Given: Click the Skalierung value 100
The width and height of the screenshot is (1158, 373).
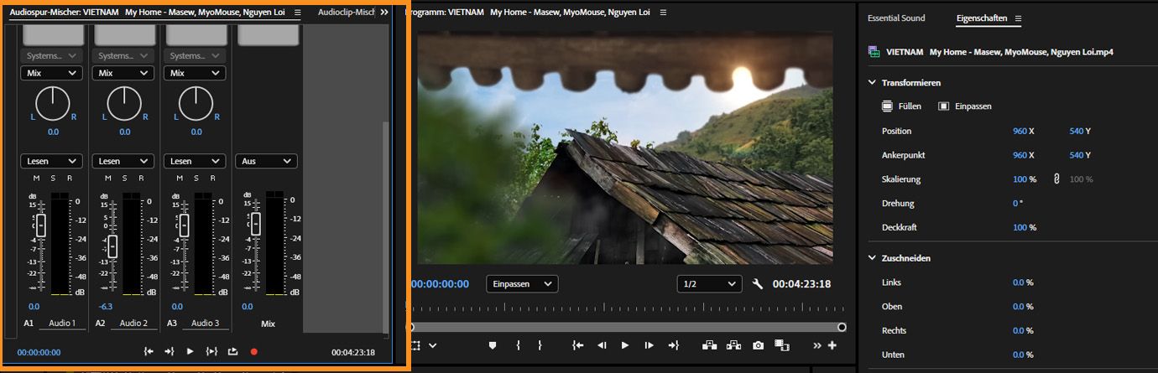Looking at the screenshot, I should point(1020,179).
